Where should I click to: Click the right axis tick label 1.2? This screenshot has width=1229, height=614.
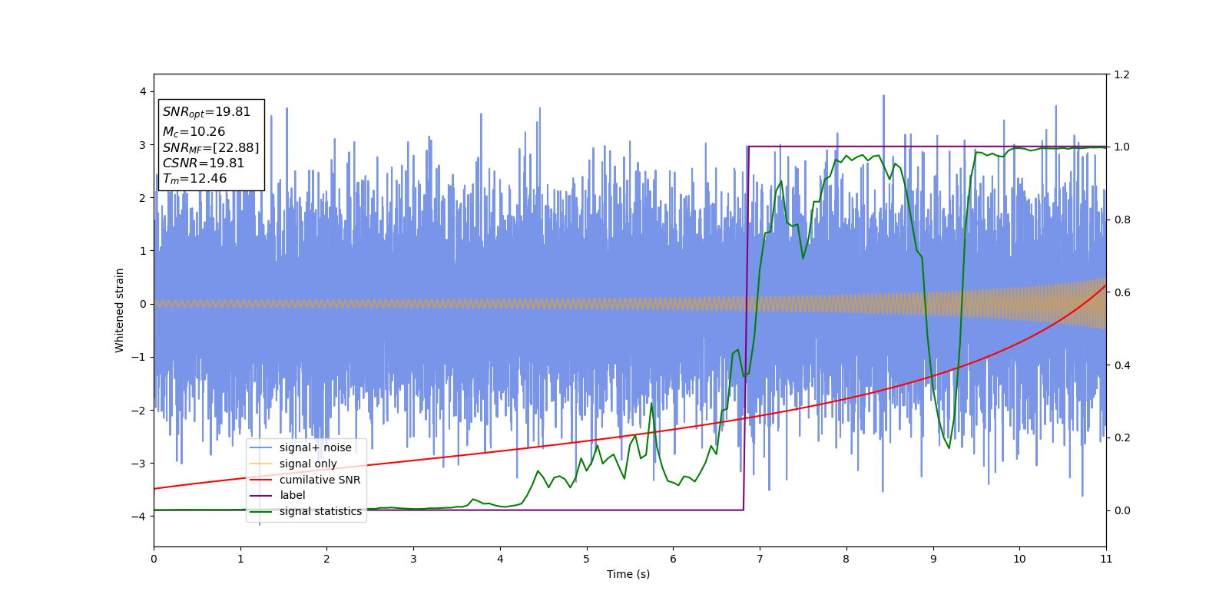coord(1121,74)
